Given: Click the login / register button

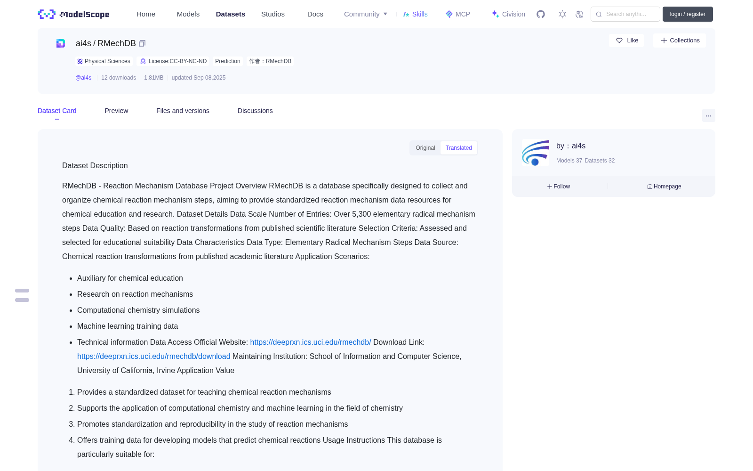Looking at the screenshot, I should [688, 14].
